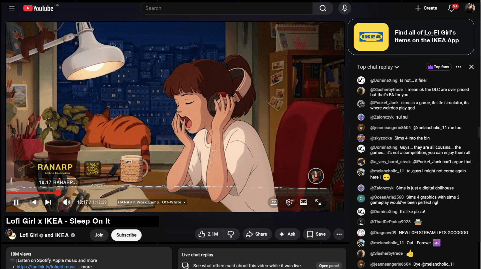This screenshot has height=269, width=481.
Task: Open player settings gear
Action: [x=289, y=202]
